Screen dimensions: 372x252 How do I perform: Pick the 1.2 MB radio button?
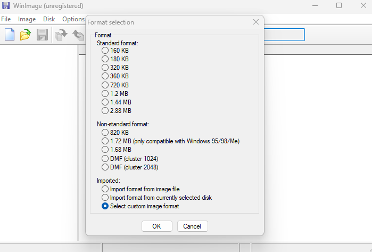tap(105, 94)
